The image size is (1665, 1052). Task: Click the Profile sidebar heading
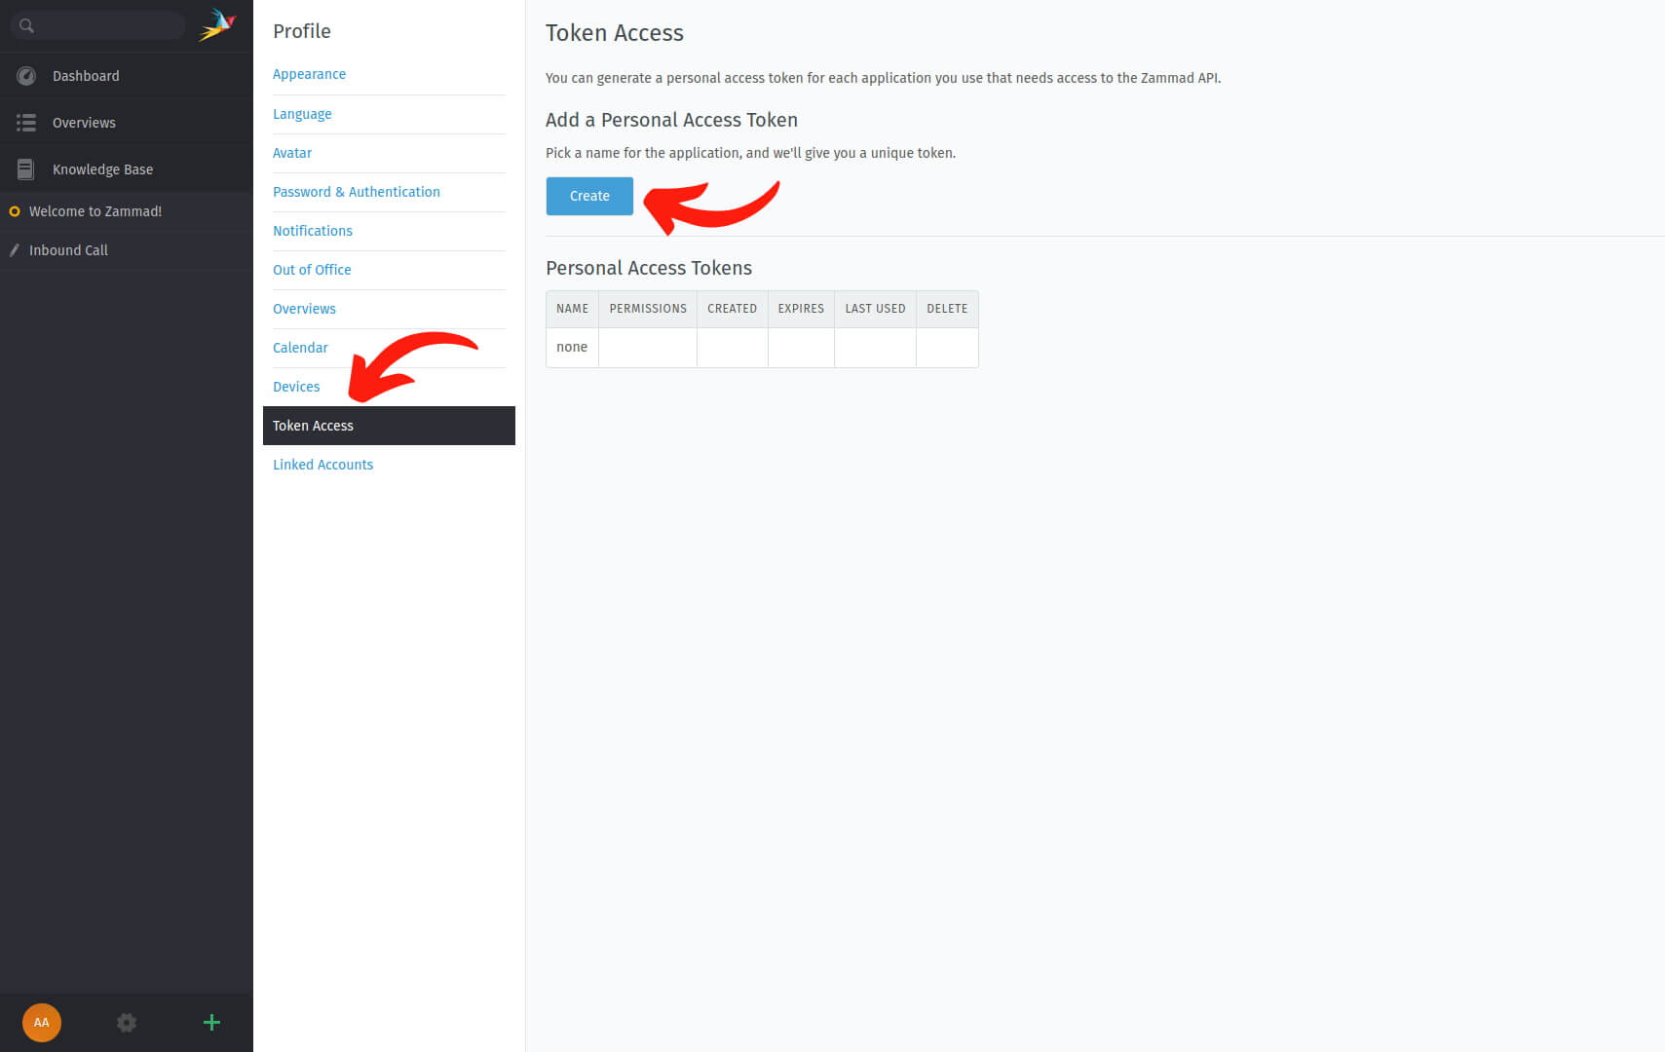[x=302, y=31]
